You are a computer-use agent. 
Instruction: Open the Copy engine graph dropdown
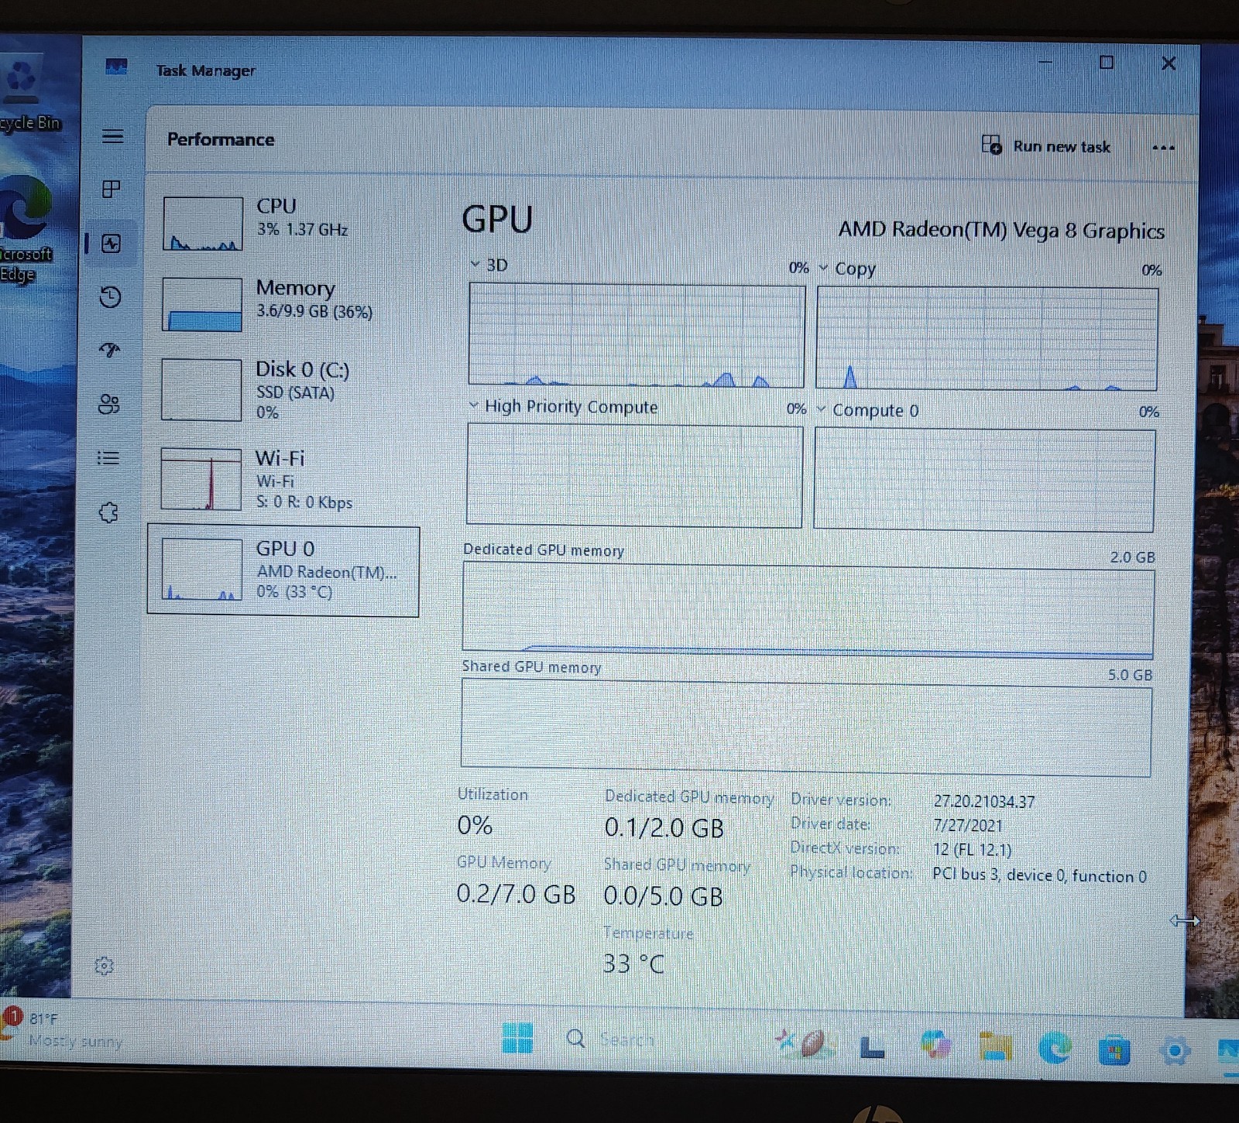coord(823,268)
